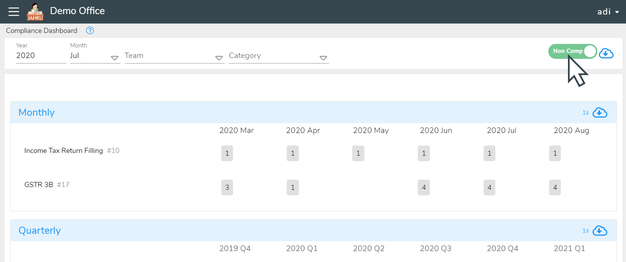
Task: Click the 2020 May column header
Action: [371, 131]
